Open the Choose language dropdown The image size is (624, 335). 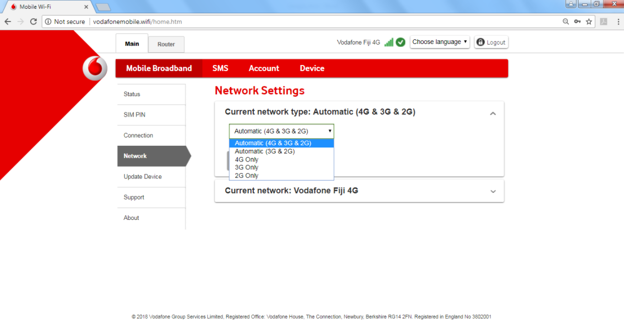tap(440, 42)
